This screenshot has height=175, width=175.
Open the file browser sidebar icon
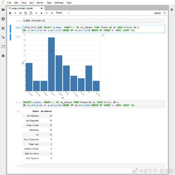3,9
